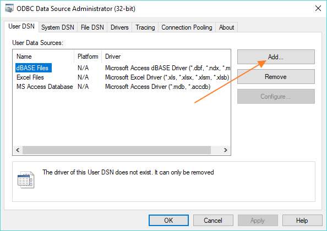Viewport: 327px width, 231px height.
Task: Go to the Drivers tab
Action: coord(119,27)
